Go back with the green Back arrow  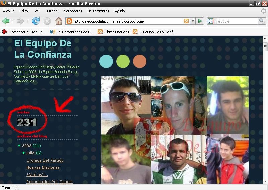point(6,21)
